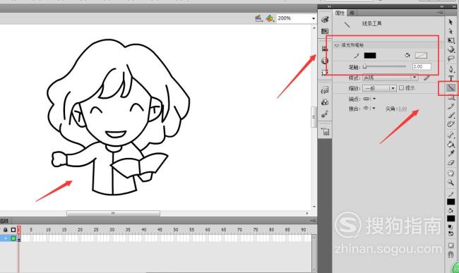The image size is (459, 273).
Task: Open the Swatches panel icon
Action: (x=325, y=31)
